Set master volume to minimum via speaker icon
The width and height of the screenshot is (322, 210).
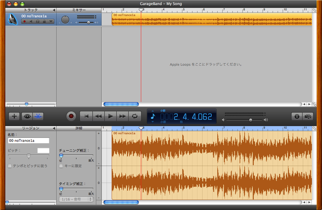tap(223, 120)
